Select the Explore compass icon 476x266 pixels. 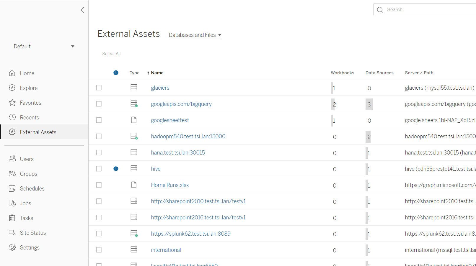point(12,88)
